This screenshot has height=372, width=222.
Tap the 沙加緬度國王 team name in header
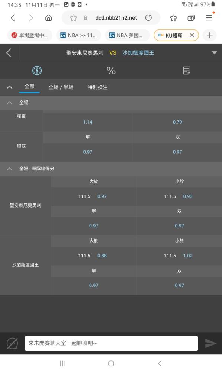coord(138,53)
